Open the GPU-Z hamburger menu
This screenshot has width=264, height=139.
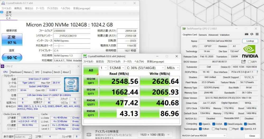[x=256, y=34]
